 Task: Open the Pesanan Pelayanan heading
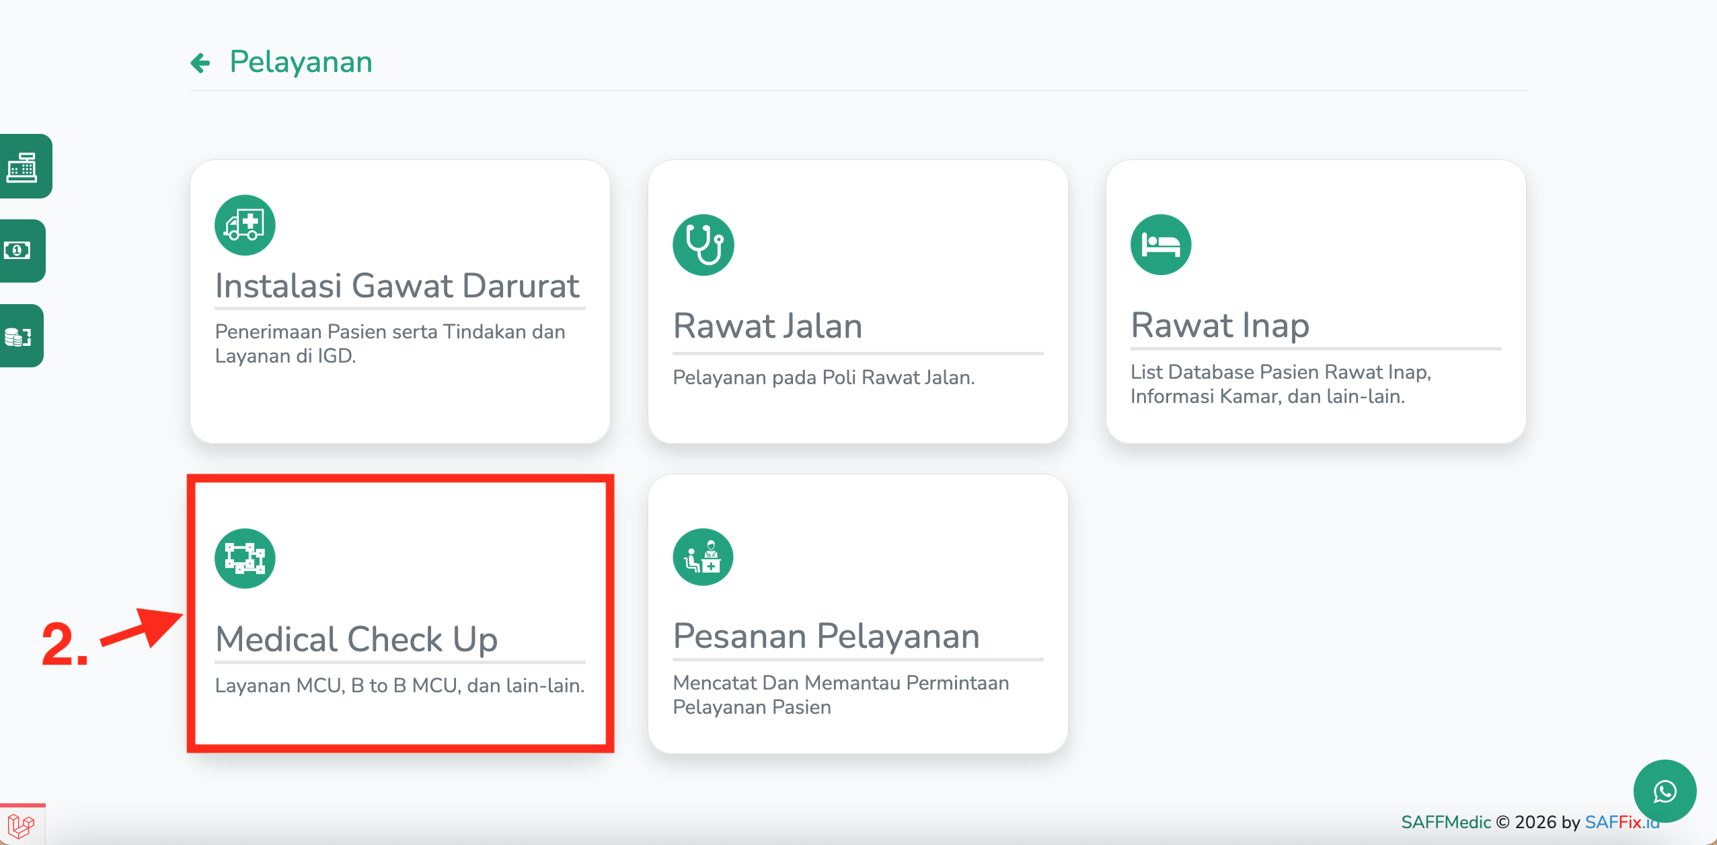pyautogui.click(x=826, y=636)
